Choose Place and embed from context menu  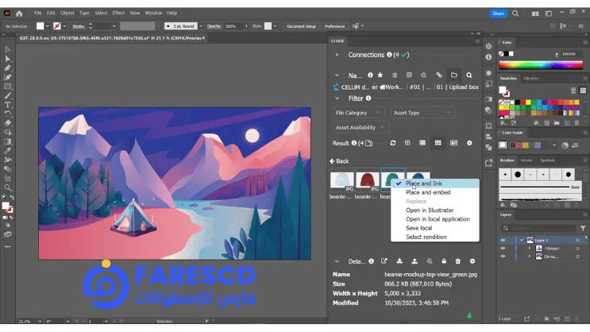[428, 192]
